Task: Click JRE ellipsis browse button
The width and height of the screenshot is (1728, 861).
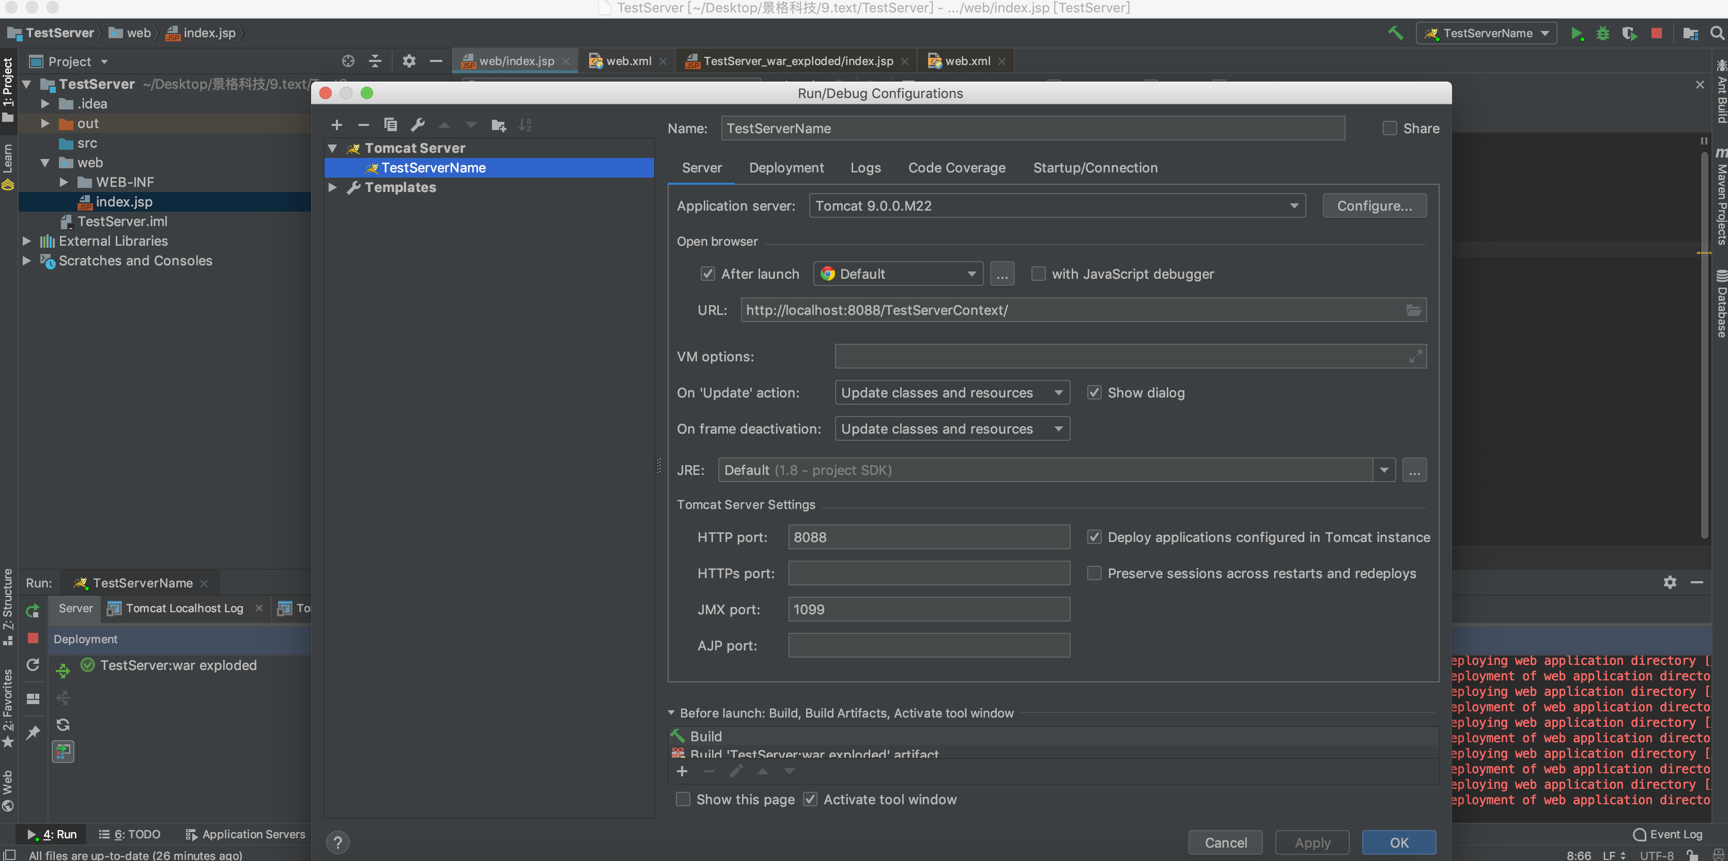Action: tap(1414, 470)
